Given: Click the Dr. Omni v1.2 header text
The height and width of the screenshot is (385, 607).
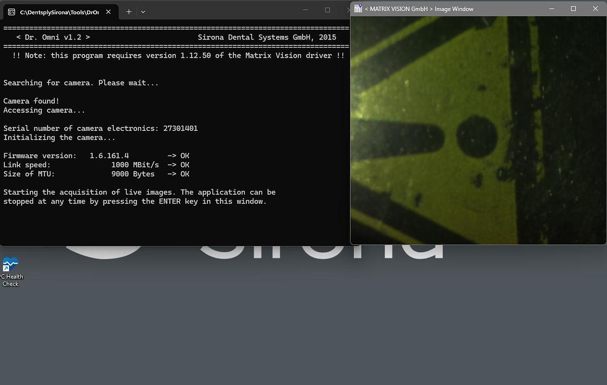Looking at the screenshot, I should (x=53, y=37).
